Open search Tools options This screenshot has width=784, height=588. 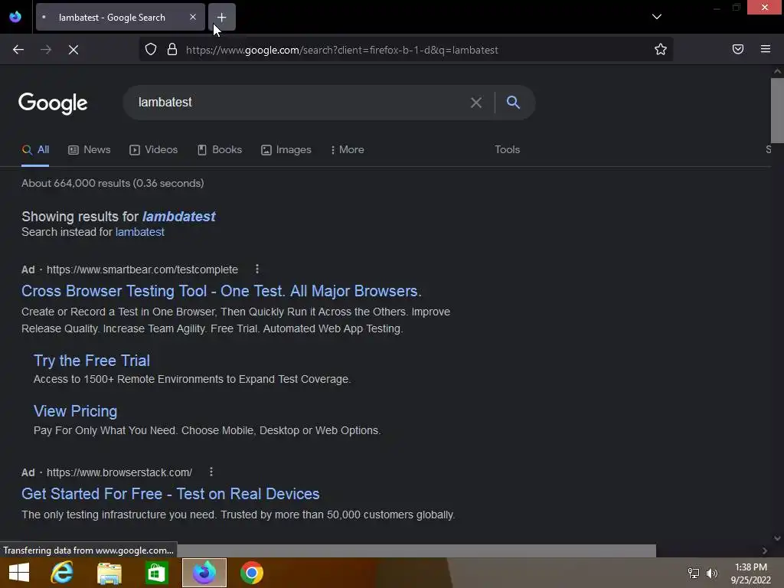point(507,150)
